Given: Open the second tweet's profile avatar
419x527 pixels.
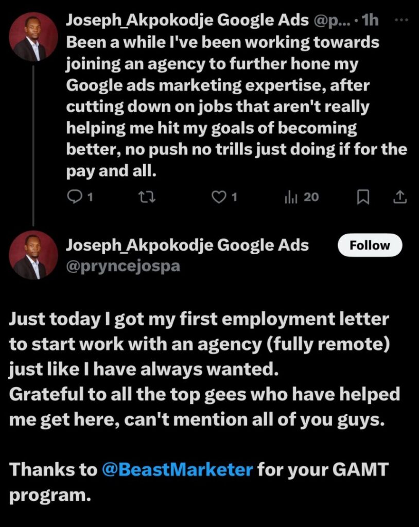Looking at the screenshot, I should pyautogui.click(x=33, y=255).
